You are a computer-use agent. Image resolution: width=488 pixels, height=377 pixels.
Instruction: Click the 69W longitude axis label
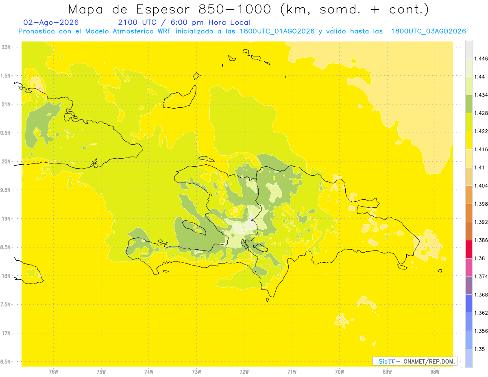(387, 372)
